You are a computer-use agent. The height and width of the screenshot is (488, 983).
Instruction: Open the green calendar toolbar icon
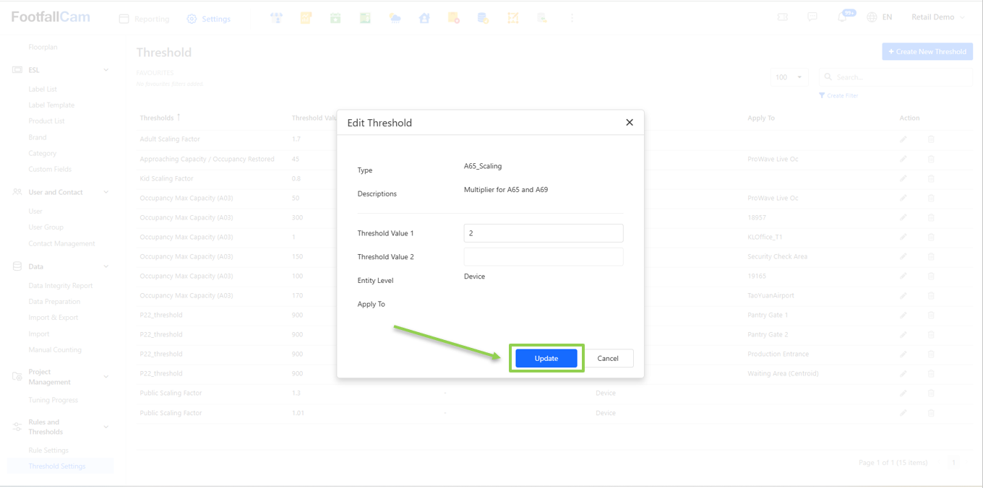pyautogui.click(x=335, y=18)
